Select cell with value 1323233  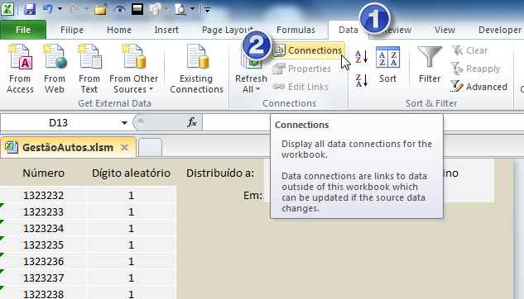pos(43,212)
